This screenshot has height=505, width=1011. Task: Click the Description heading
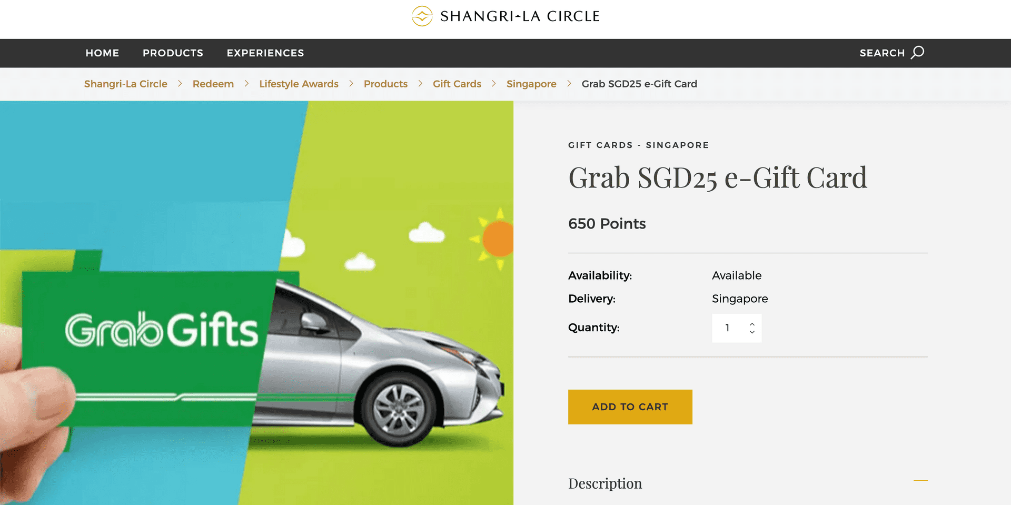[x=605, y=483]
